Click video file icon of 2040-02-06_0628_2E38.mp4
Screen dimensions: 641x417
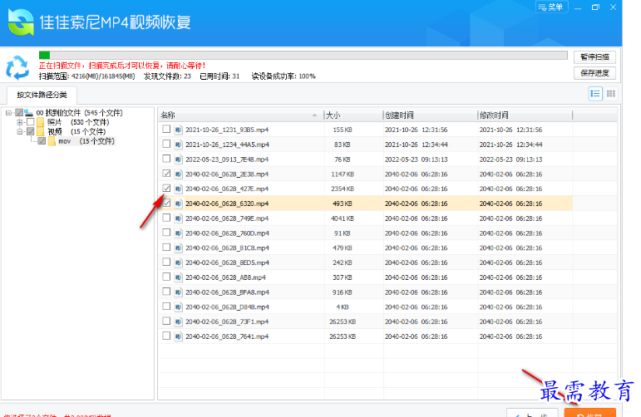pos(178,174)
